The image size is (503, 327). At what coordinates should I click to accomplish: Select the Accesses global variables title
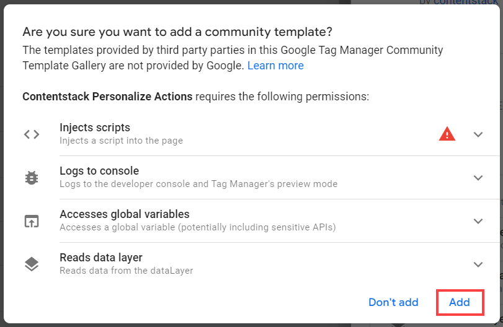[x=125, y=214]
